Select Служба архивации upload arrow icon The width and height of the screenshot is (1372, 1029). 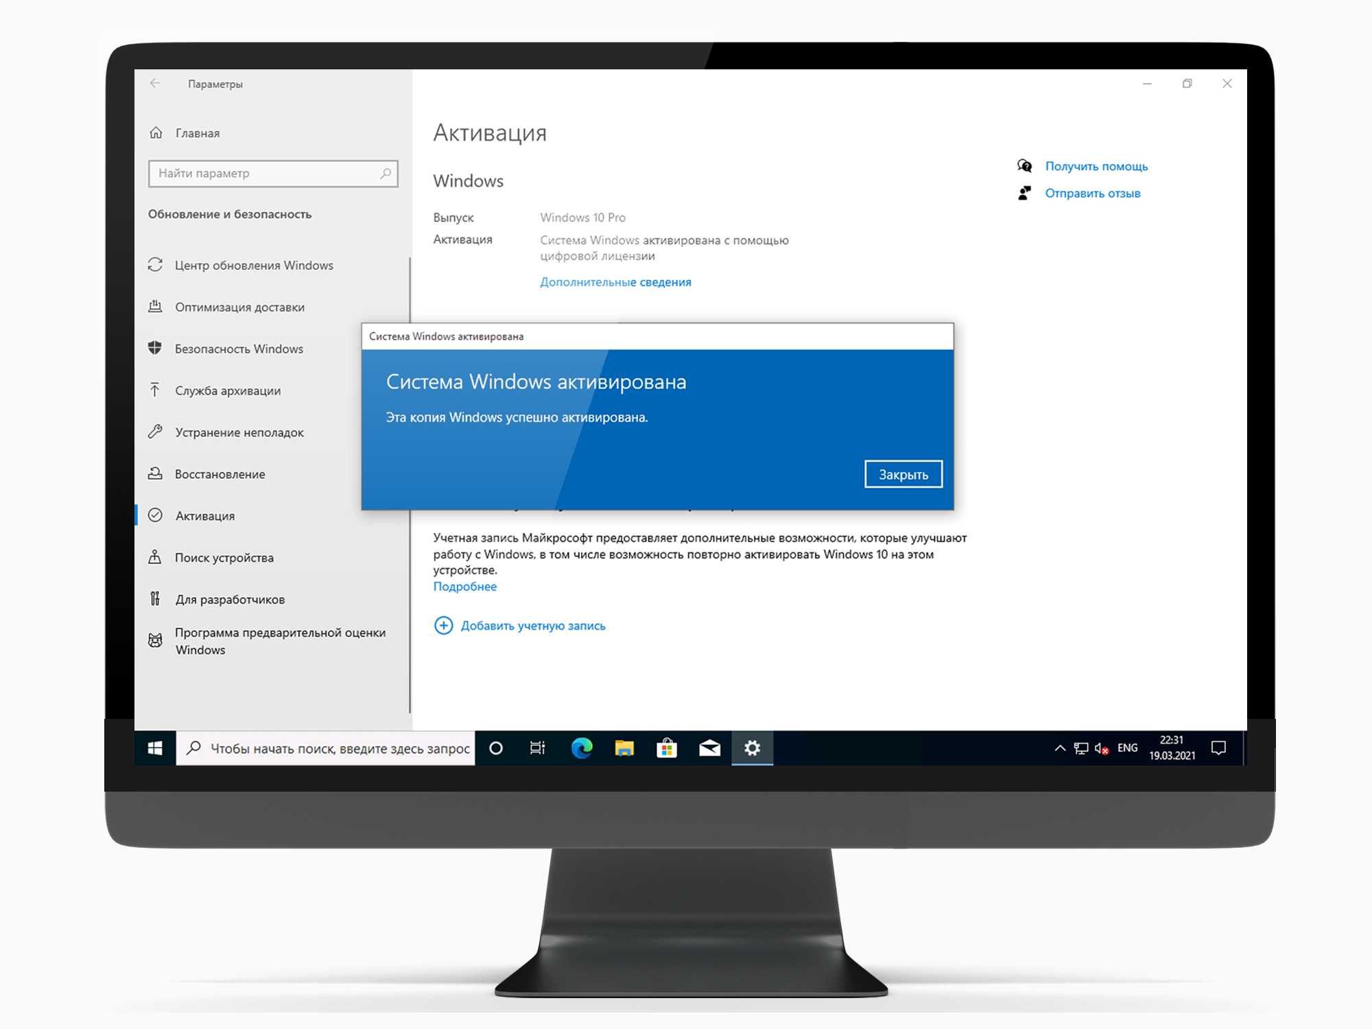[156, 390]
